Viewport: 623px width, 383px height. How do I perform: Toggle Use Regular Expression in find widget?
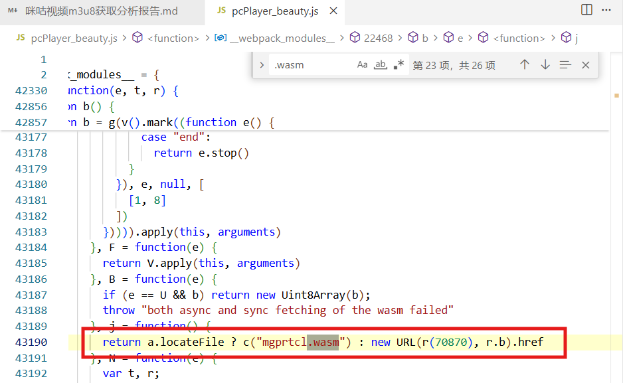pos(399,64)
